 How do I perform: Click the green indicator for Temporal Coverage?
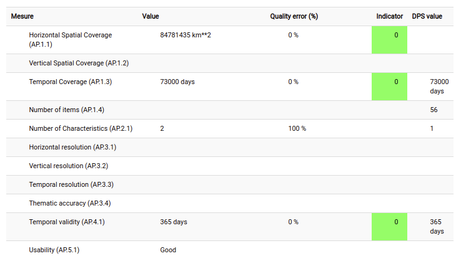[389, 87]
